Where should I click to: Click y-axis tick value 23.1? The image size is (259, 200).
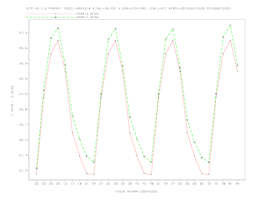(x=22, y=125)
